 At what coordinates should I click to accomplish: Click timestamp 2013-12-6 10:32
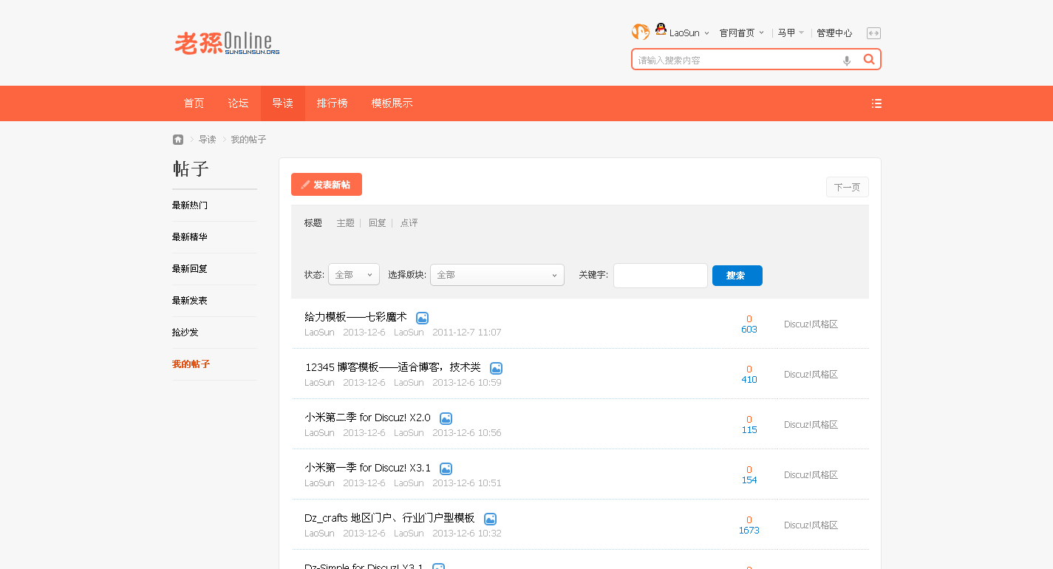click(467, 534)
